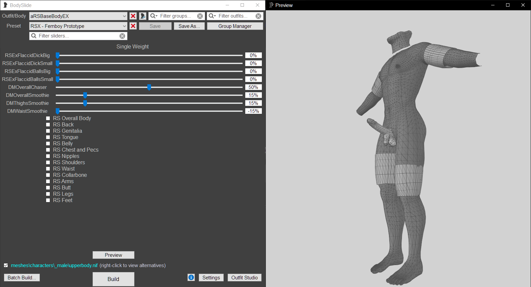This screenshot has height=287, width=531.
Task: Click the Preview window title icon
Action: 271,5
